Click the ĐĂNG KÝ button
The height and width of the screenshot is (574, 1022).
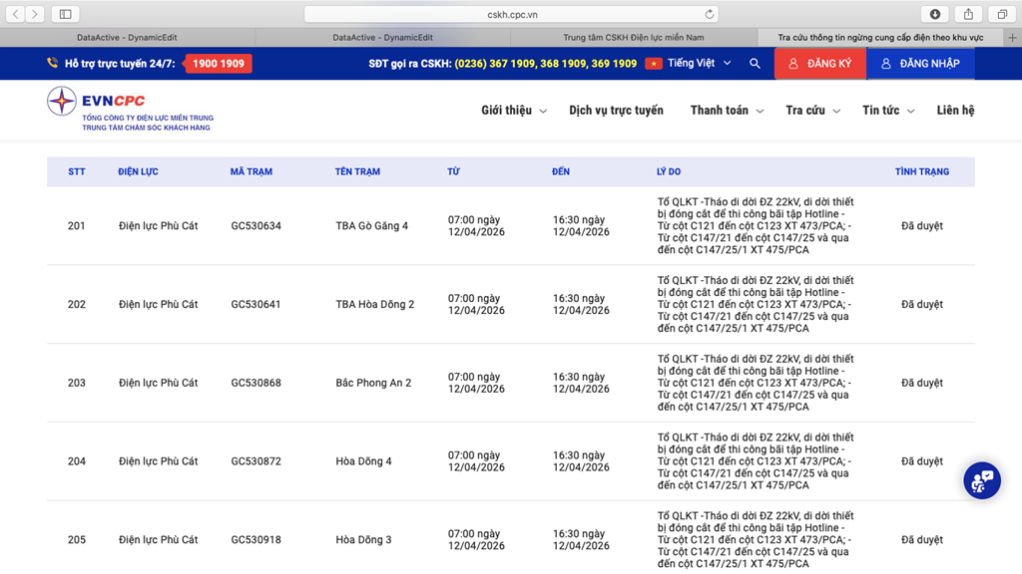coord(819,64)
